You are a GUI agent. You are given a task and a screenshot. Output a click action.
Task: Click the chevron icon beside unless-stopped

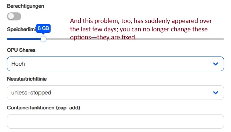(x=216, y=93)
